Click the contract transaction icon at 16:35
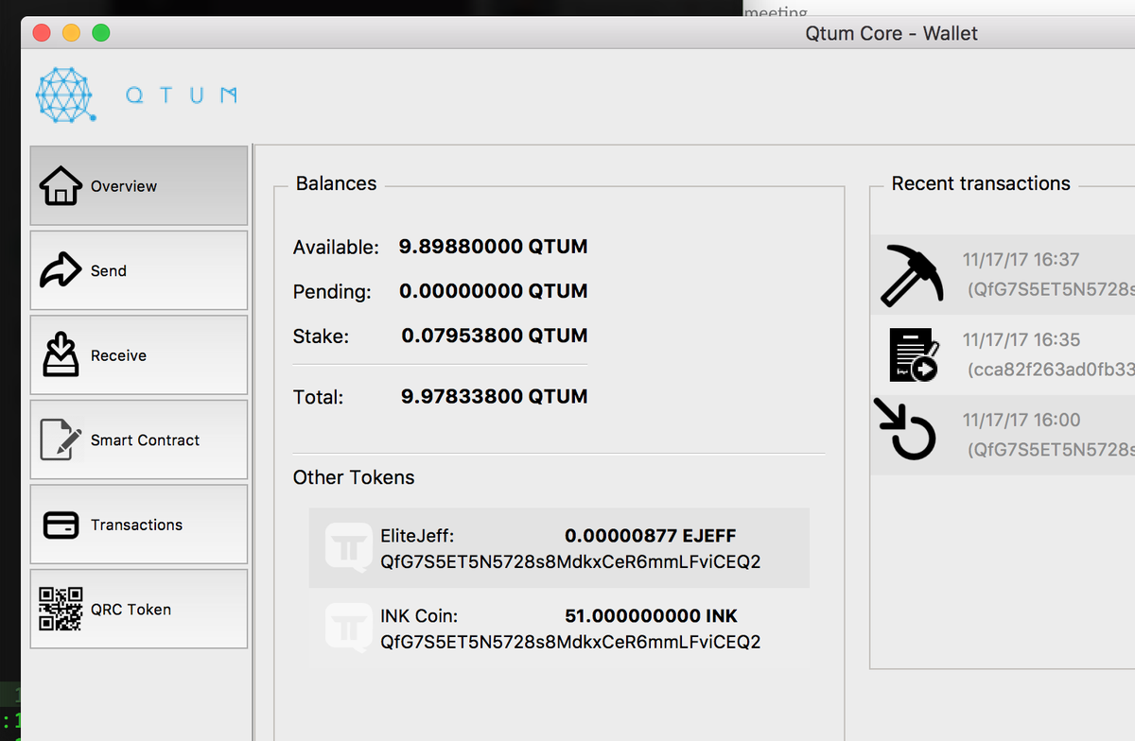 [x=913, y=354]
